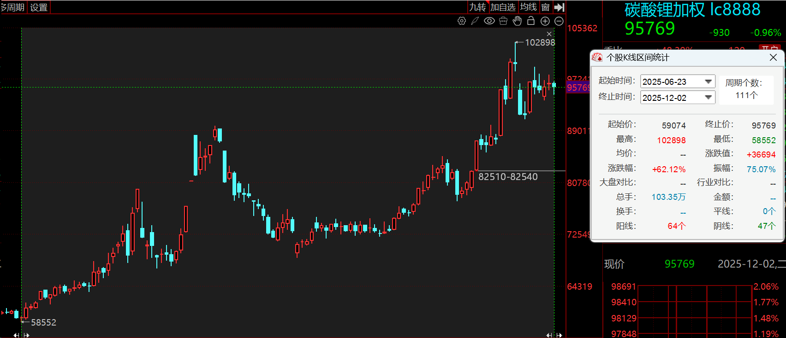Zoom in with the plus circle icon
Screen dimensions: 786x338
coord(545,21)
